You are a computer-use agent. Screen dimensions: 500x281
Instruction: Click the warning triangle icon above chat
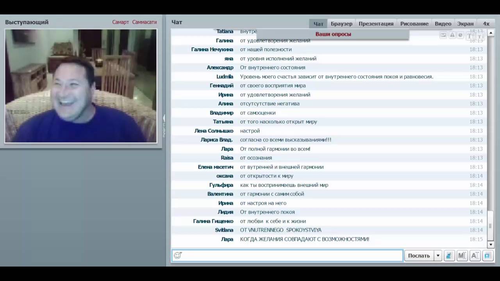tap(452, 35)
